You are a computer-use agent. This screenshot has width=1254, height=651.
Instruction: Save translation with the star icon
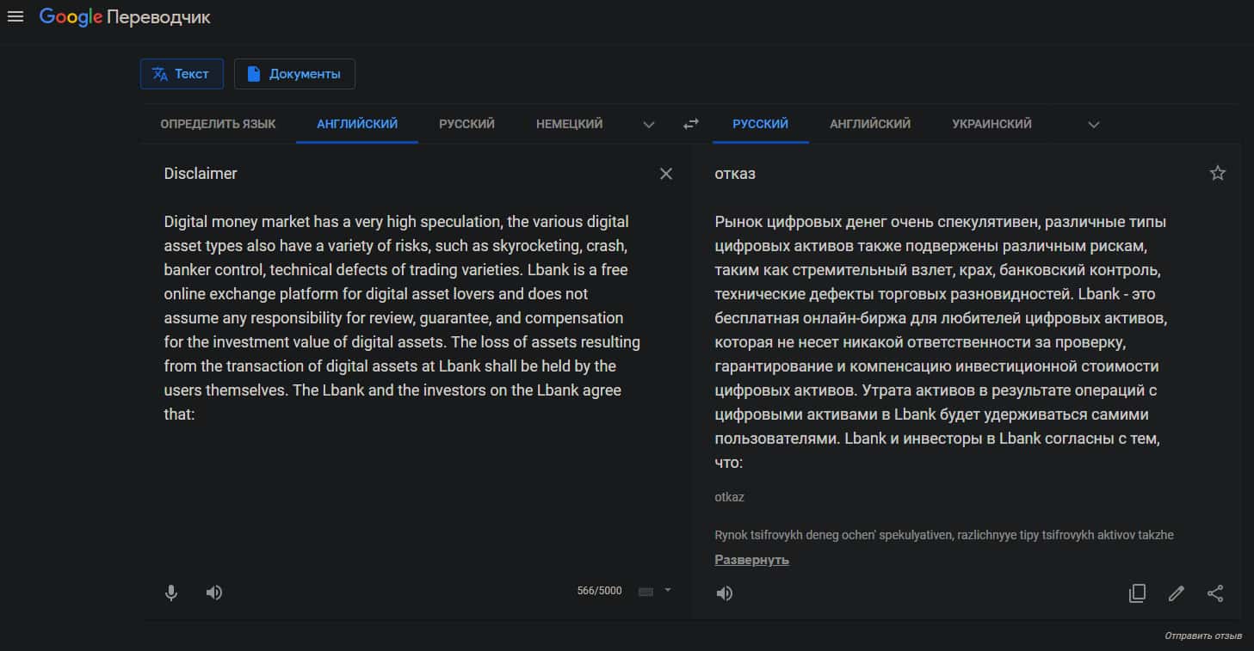[x=1217, y=174]
